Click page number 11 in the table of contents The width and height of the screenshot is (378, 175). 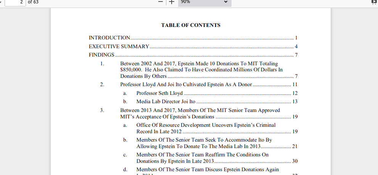(x=295, y=85)
